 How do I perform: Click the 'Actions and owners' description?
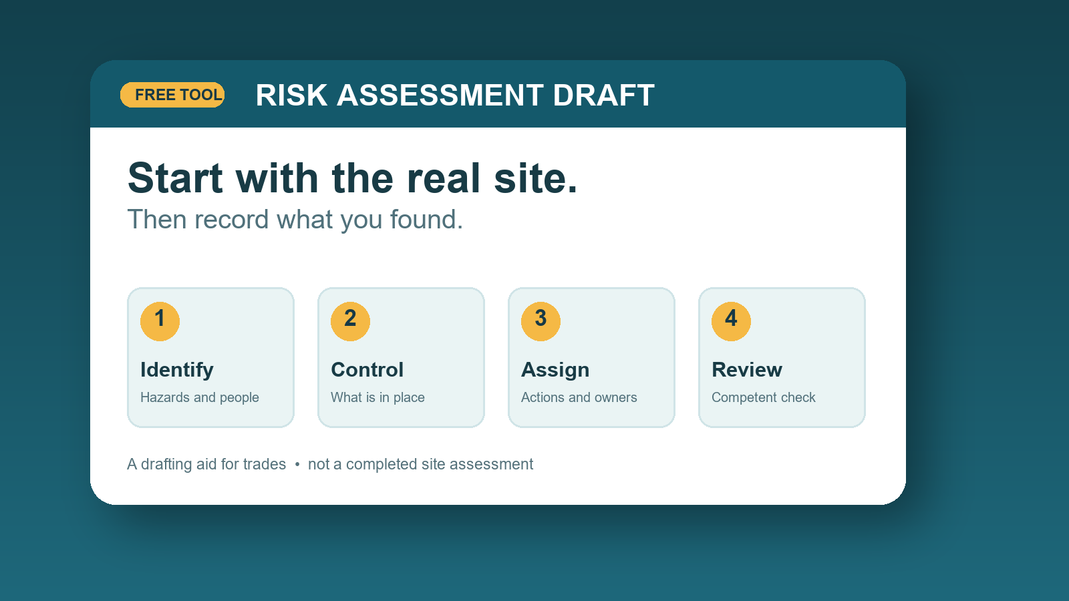579,397
